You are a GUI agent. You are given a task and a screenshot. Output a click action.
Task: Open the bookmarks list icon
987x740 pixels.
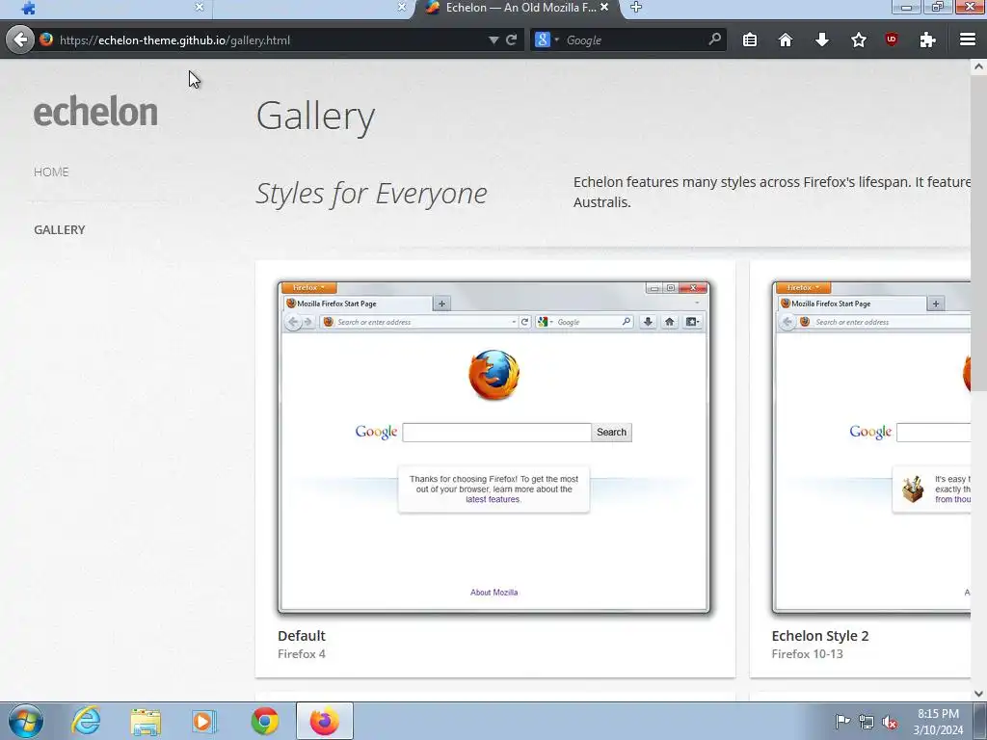(x=749, y=40)
